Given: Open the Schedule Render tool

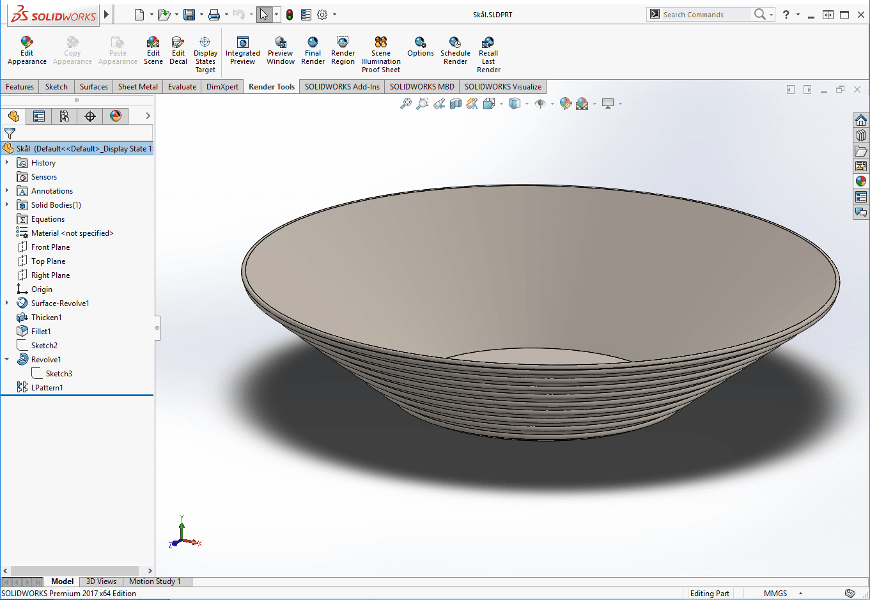Looking at the screenshot, I should (x=455, y=43).
